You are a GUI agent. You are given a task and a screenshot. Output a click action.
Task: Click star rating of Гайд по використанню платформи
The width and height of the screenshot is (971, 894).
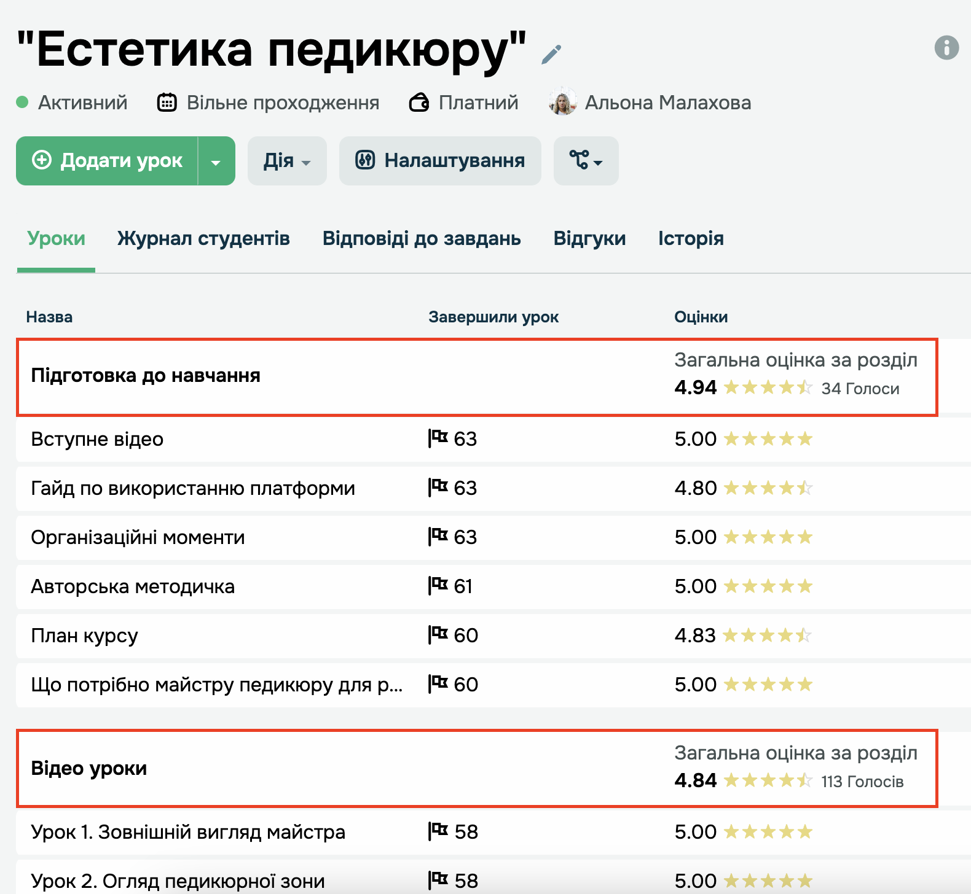[768, 488]
